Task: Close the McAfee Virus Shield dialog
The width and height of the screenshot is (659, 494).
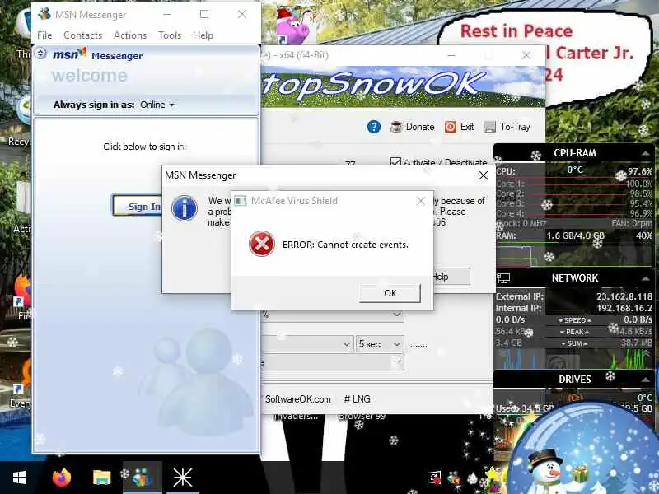Action: 420,201
